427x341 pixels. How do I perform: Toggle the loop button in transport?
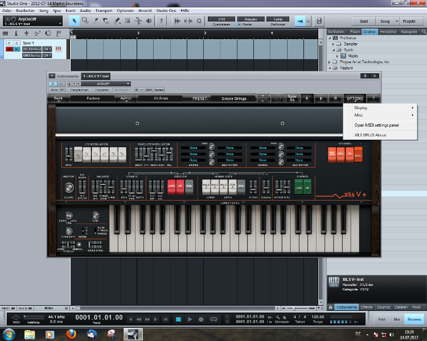(x=213, y=319)
